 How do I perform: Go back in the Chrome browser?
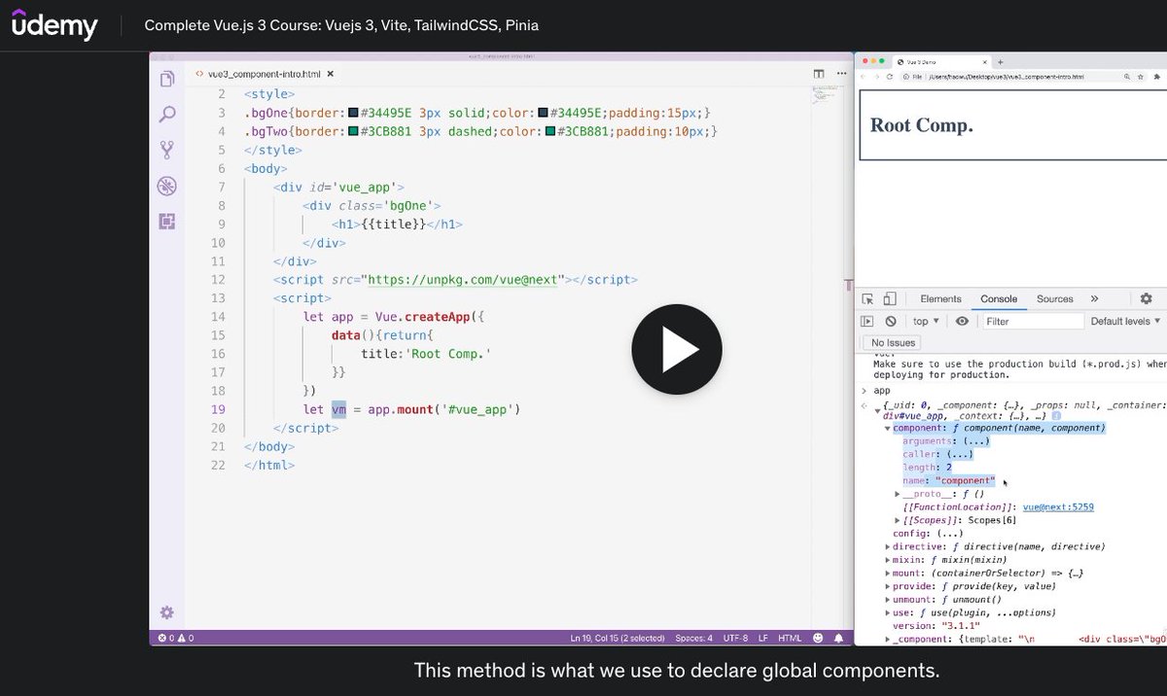tap(864, 76)
